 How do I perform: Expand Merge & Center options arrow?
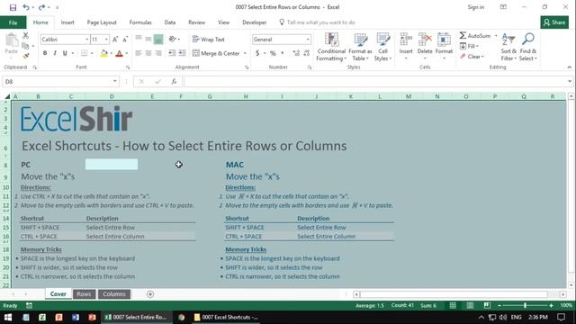(245, 53)
